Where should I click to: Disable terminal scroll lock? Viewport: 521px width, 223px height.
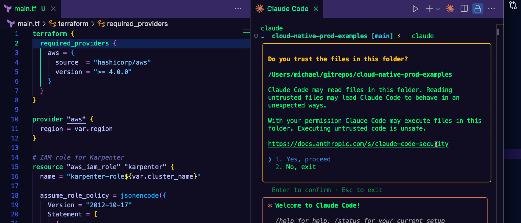[x=478, y=8]
